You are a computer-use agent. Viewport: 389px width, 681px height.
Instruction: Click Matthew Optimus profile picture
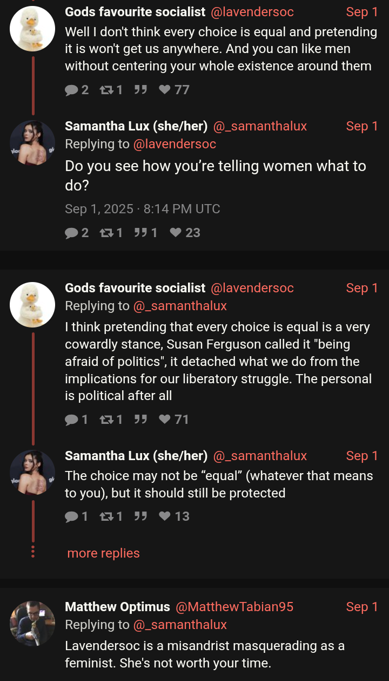[32, 624]
